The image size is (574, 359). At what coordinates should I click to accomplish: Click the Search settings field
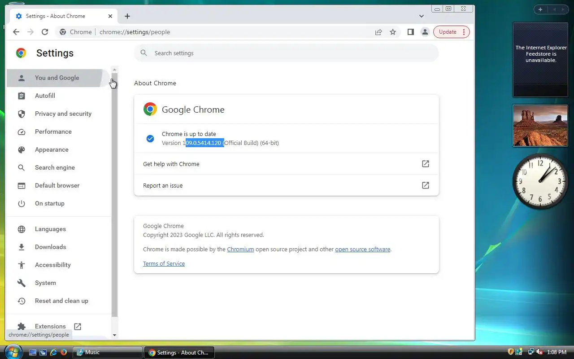[286, 53]
